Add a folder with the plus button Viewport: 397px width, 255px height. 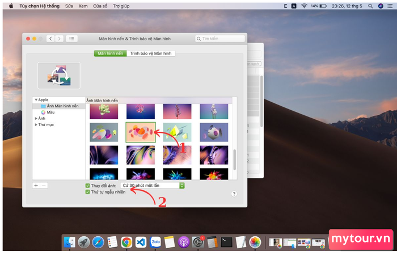click(36, 186)
